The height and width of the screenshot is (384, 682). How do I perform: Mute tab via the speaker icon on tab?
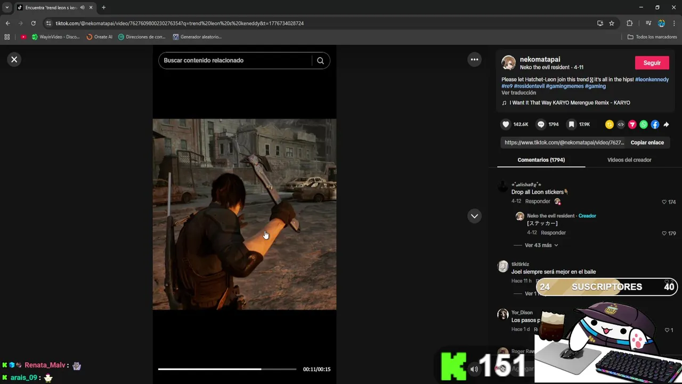tap(82, 7)
